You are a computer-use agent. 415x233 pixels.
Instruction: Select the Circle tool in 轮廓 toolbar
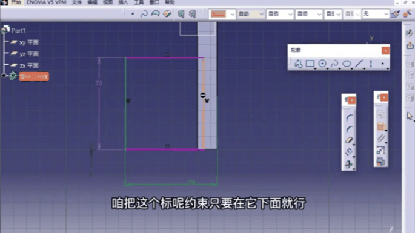tap(322, 64)
